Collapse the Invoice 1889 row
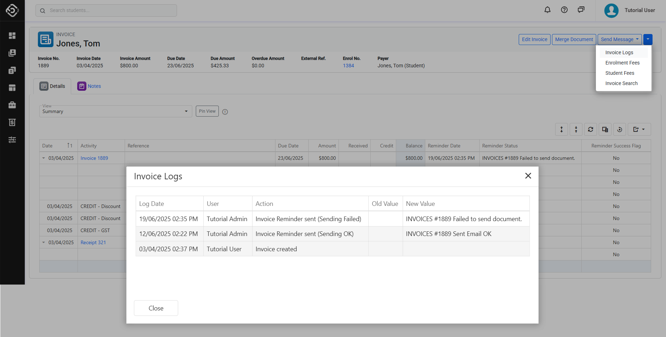666x337 pixels. coord(44,158)
